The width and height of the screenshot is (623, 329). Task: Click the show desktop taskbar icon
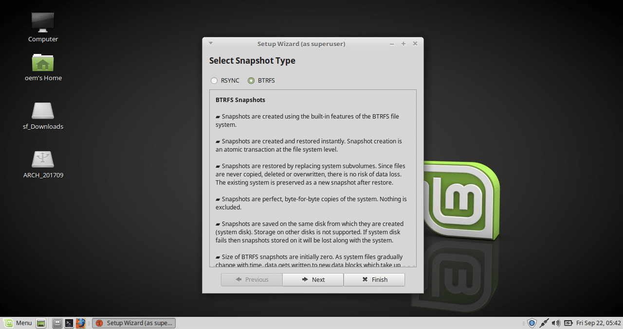point(41,323)
